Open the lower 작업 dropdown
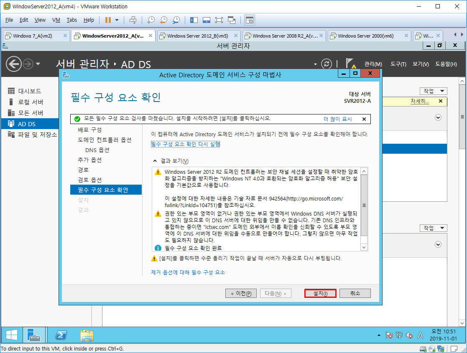The height and width of the screenshot is (353, 467). coord(434,228)
